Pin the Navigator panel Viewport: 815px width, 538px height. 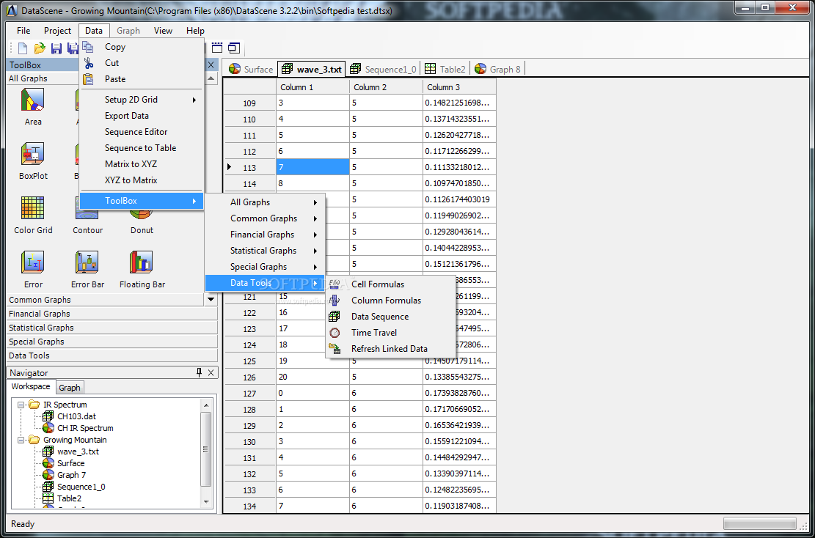point(199,372)
